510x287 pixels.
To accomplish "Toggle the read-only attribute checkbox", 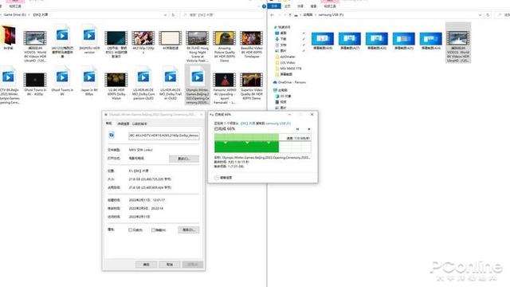I will click(131, 230).
